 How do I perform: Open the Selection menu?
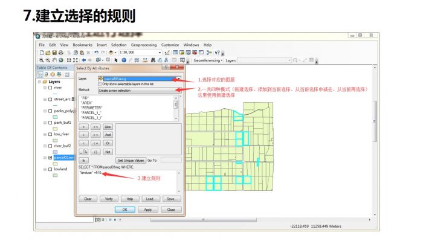click(119, 45)
